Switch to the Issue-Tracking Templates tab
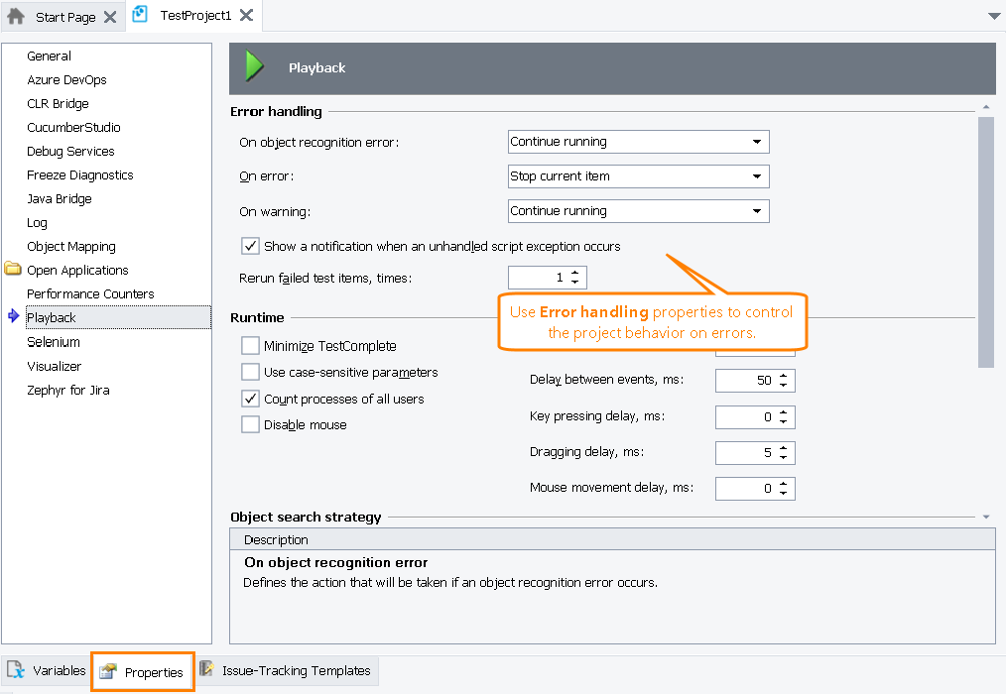 (296, 670)
